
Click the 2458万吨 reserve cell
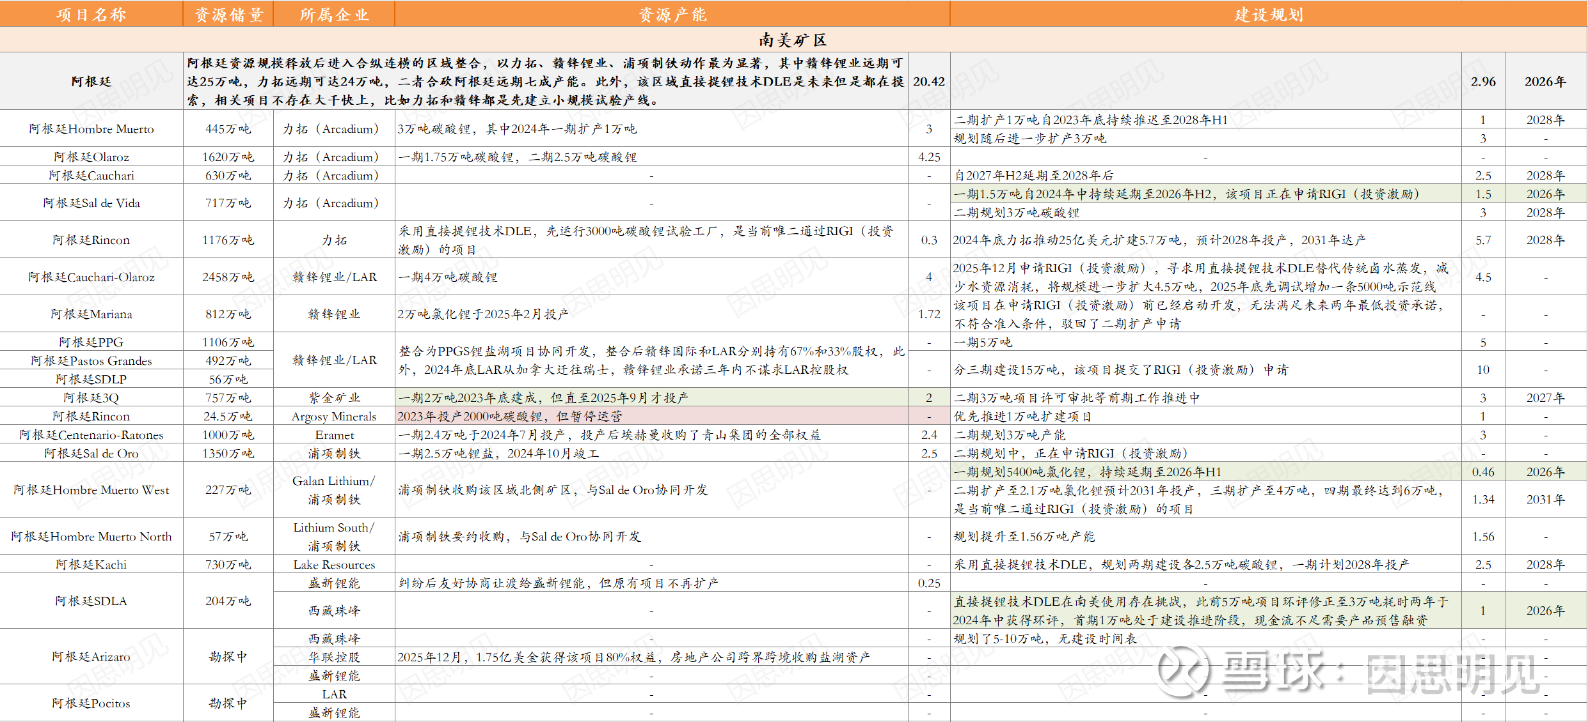(x=228, y=277)
